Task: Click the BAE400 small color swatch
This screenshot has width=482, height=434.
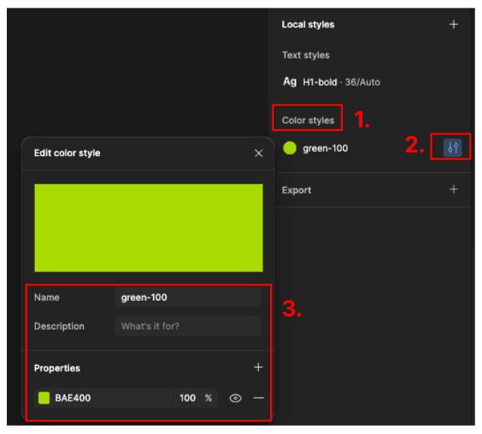Action: click(44, 398)
